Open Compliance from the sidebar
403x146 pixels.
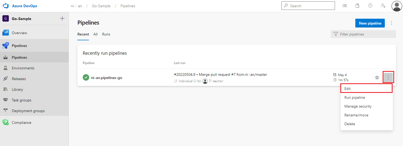click(21, 123)
